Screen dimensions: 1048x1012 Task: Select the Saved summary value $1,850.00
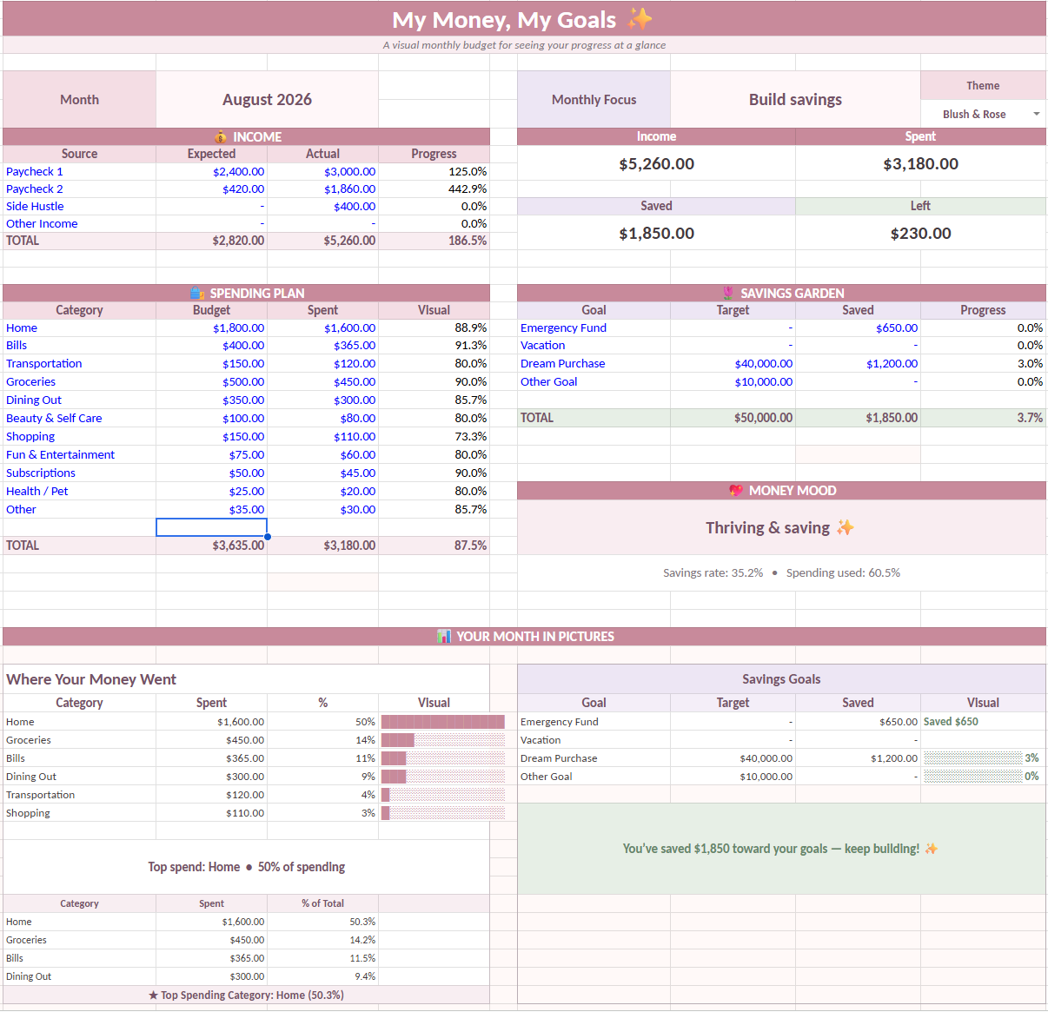coord(656,233)
